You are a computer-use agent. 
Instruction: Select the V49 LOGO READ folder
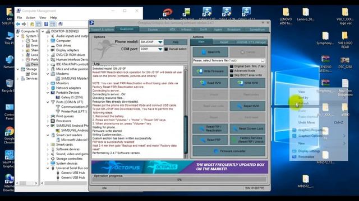[345, 40]
